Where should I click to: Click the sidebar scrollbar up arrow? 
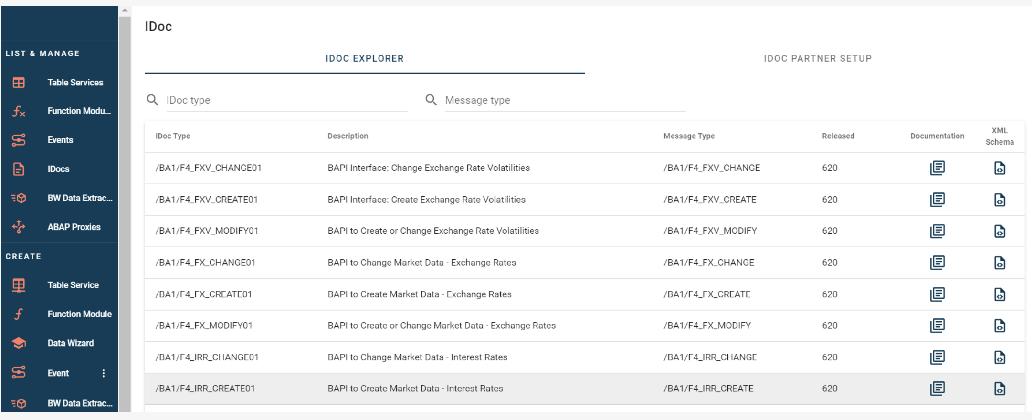(125, 10)
